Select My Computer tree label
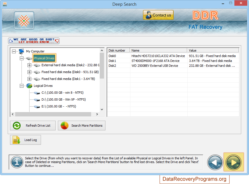 (35, 51)
